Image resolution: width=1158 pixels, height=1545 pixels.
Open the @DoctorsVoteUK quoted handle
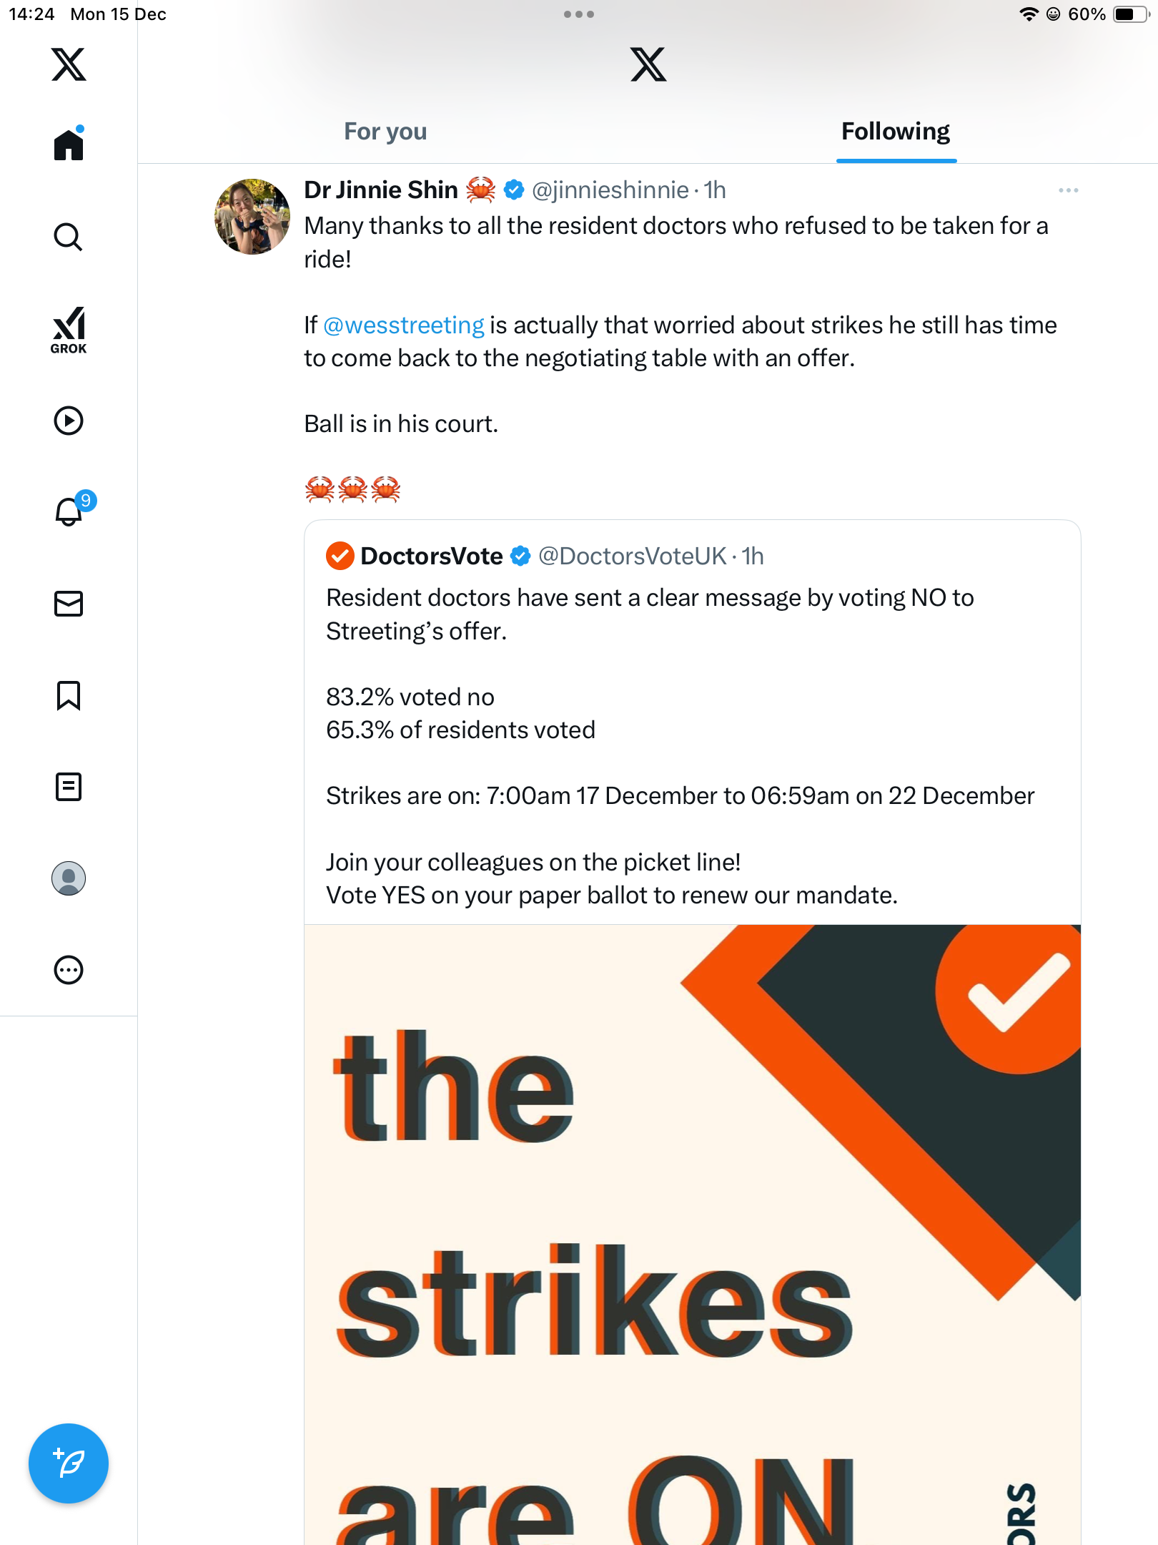point(633,556)
